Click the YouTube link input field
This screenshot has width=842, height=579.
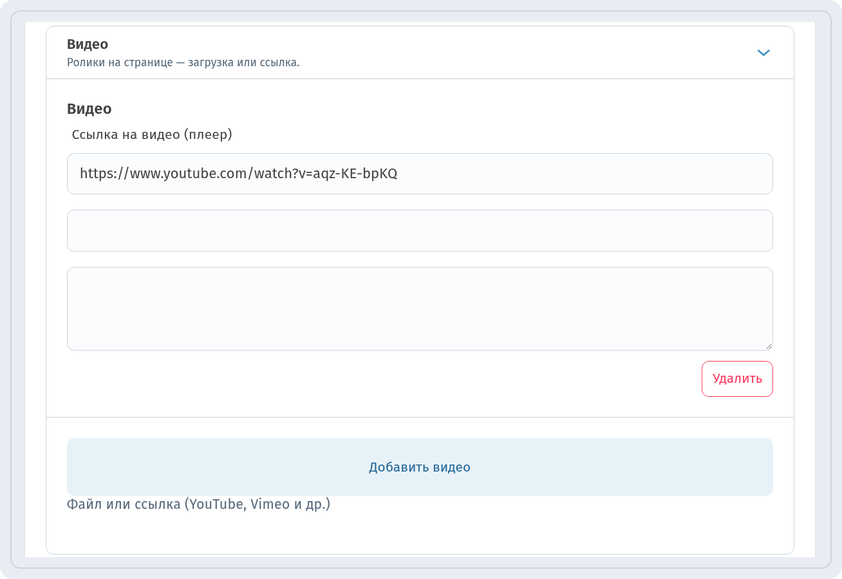point(420,174)
